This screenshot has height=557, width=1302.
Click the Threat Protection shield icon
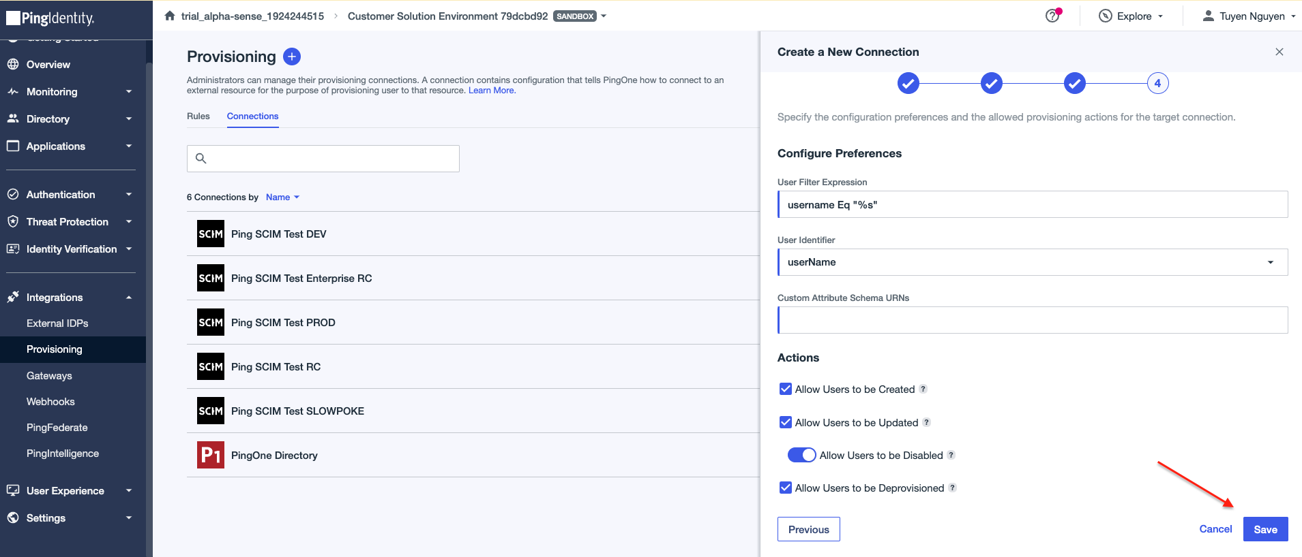(13, 221)
